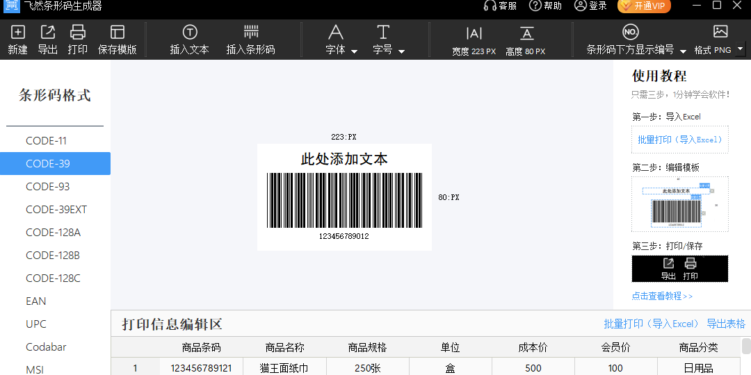751x375 pixels.
Task: Select CODE-39EXT barcode format
Action: click(x=55, y=210)
